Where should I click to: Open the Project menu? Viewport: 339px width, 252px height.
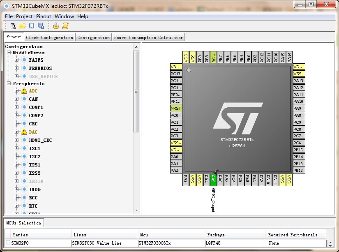(24, 16)
